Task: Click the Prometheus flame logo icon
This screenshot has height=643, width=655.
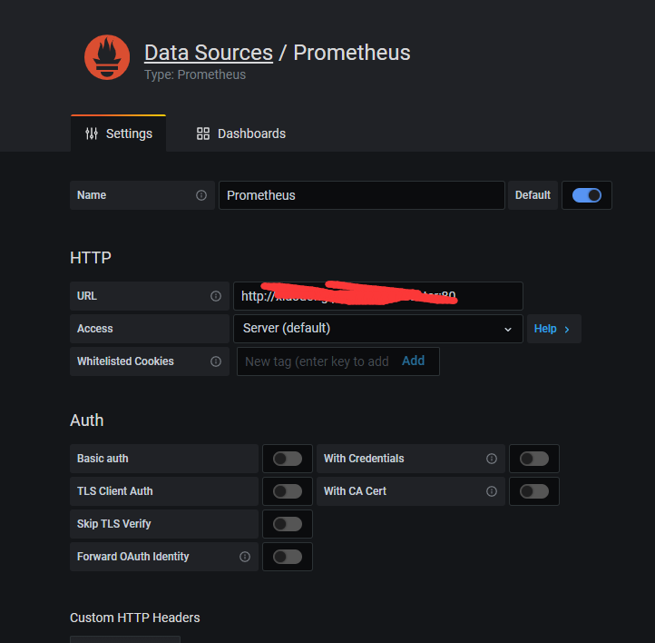Action: (x=107, y=57)
